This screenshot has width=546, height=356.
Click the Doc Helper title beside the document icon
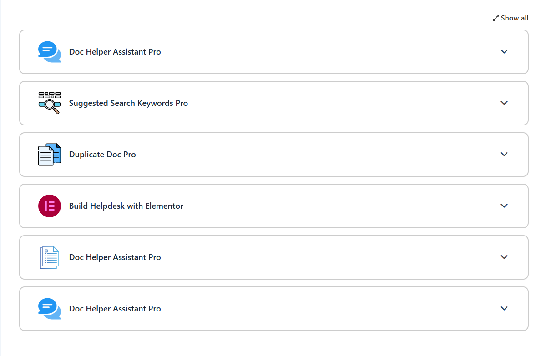115,257
